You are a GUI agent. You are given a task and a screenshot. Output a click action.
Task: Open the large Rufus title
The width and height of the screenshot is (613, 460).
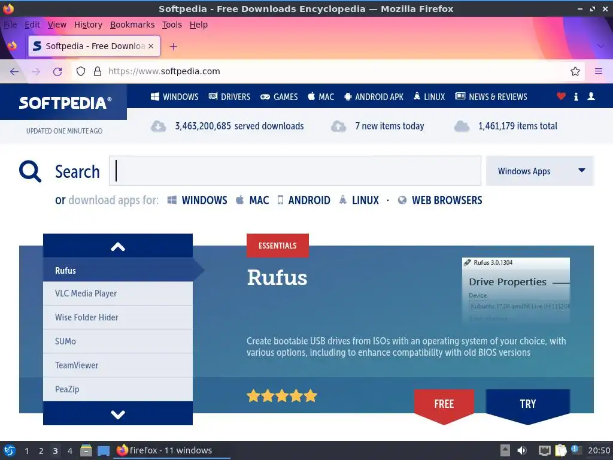tap(277, 278)
